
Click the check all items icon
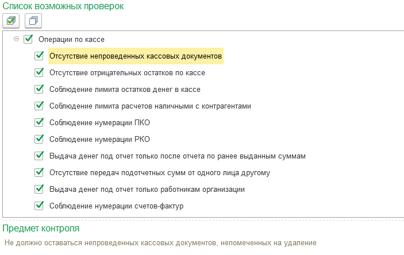pos(12,21)
